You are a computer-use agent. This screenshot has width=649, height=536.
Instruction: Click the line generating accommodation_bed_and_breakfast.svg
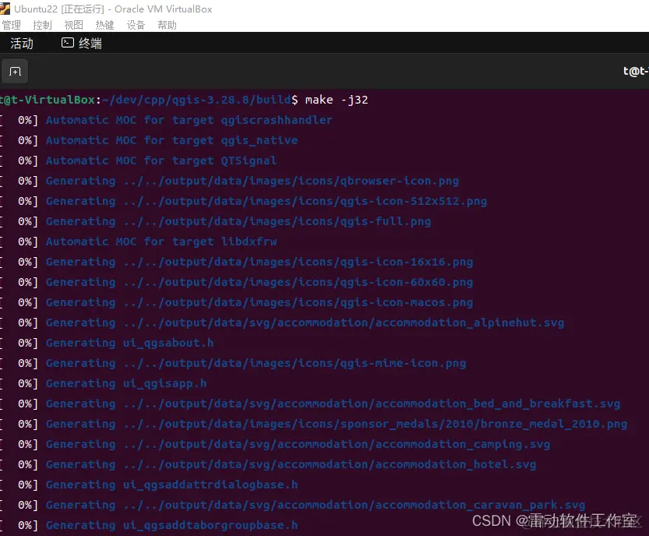(333, 404)
